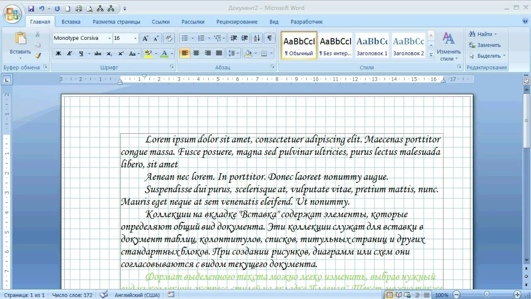This screenshot has width=531, height=299.
Task: Open the Рассылки tab
Action: [193, 22]
